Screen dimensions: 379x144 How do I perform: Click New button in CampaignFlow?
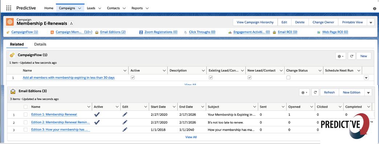point(363,56)
